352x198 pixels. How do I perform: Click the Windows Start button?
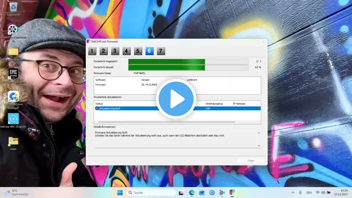pos(120,193)
